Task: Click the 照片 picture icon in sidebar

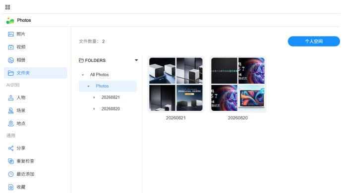Action: pos(11,34)
